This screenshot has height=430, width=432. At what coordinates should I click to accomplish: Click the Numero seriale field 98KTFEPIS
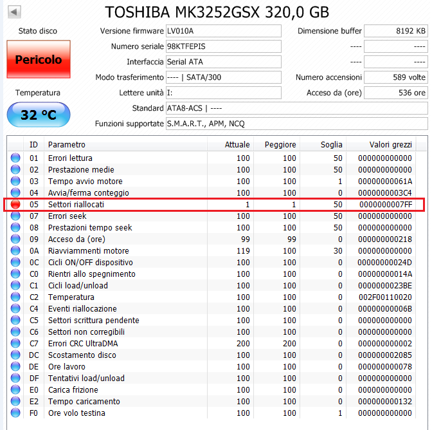(x=224, y=46)
